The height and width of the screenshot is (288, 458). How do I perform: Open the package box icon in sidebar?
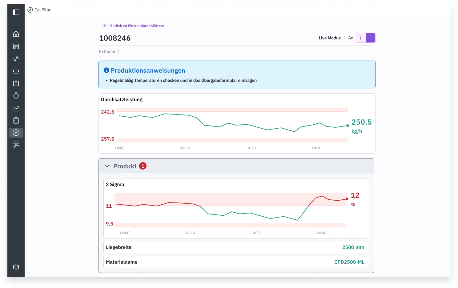click(16, 83)
